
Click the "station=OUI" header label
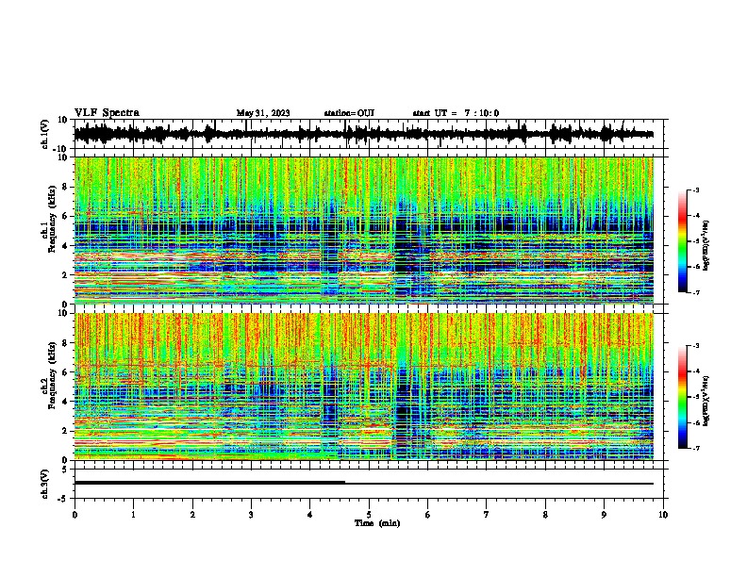point(349,113)
